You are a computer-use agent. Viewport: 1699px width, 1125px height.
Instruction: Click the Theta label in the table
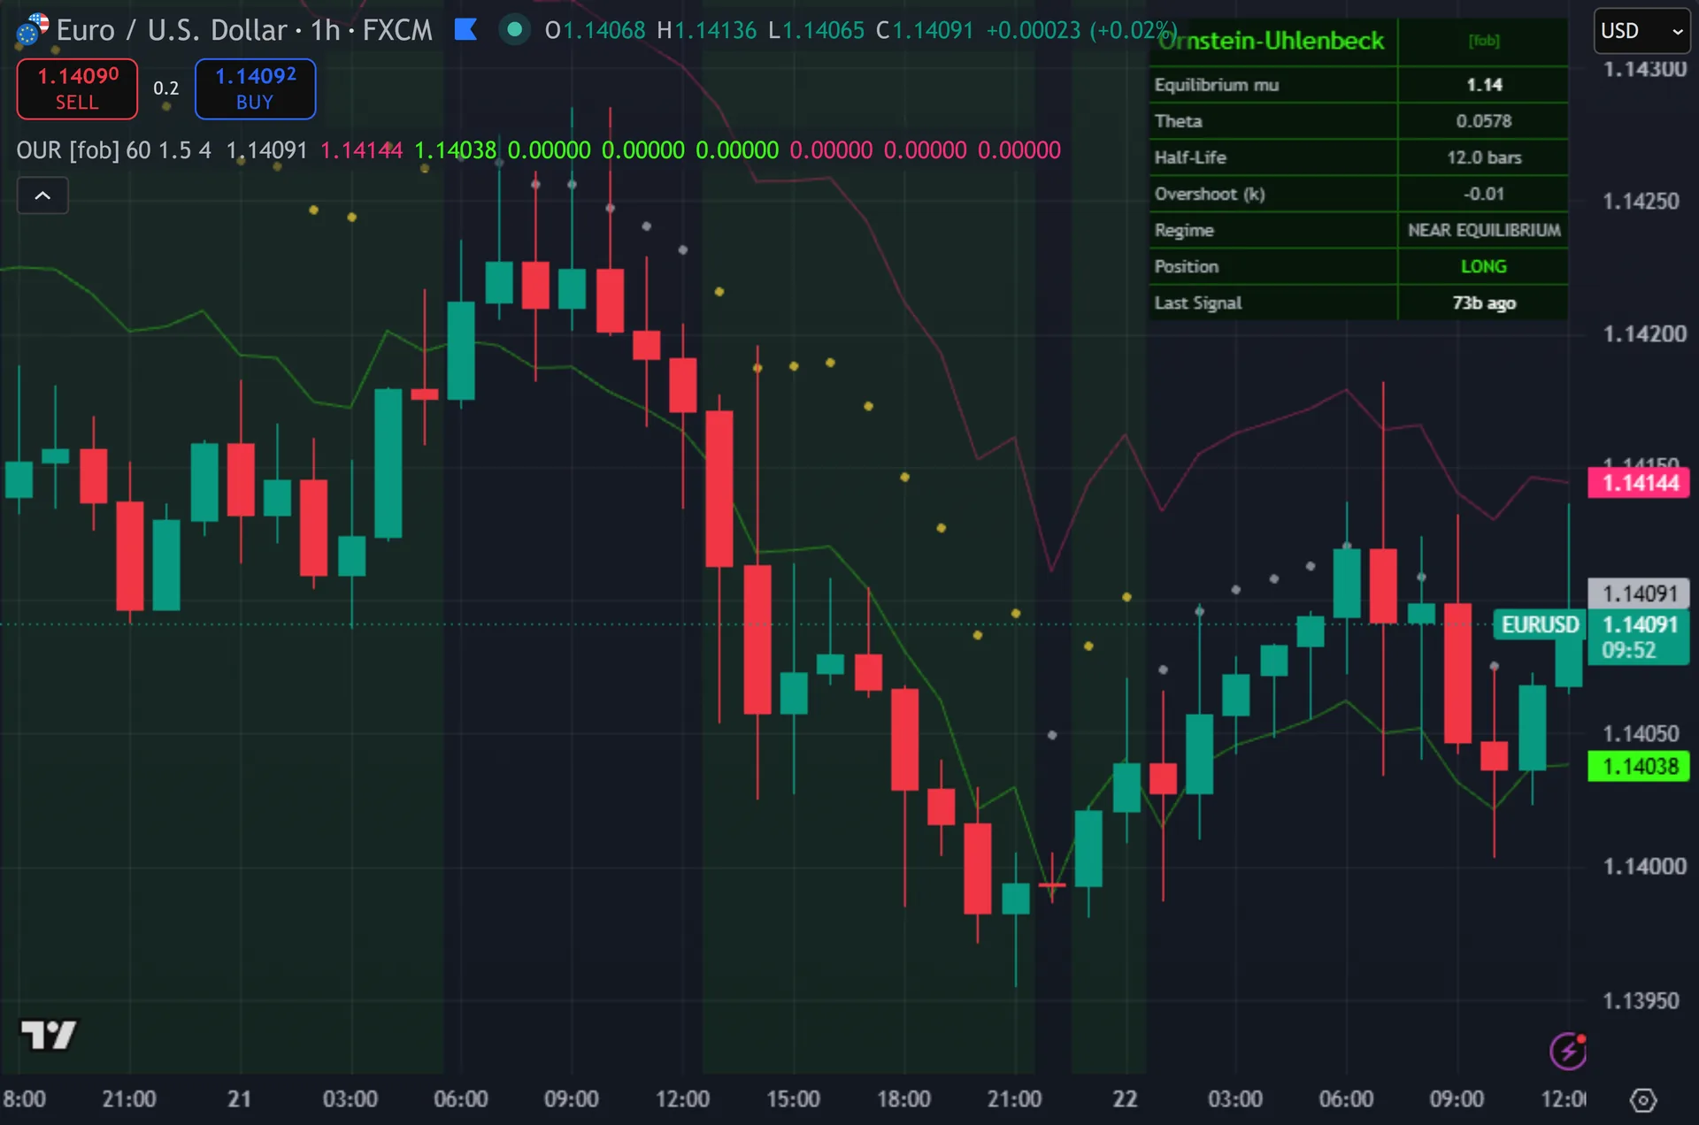tap(1178, 121)
